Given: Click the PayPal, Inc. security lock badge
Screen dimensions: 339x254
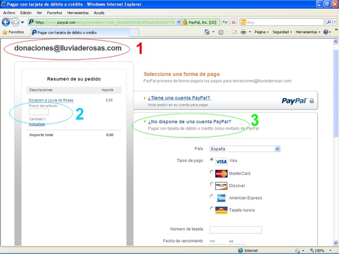Looking at the screenshot, I should click(x=199, y=22).
